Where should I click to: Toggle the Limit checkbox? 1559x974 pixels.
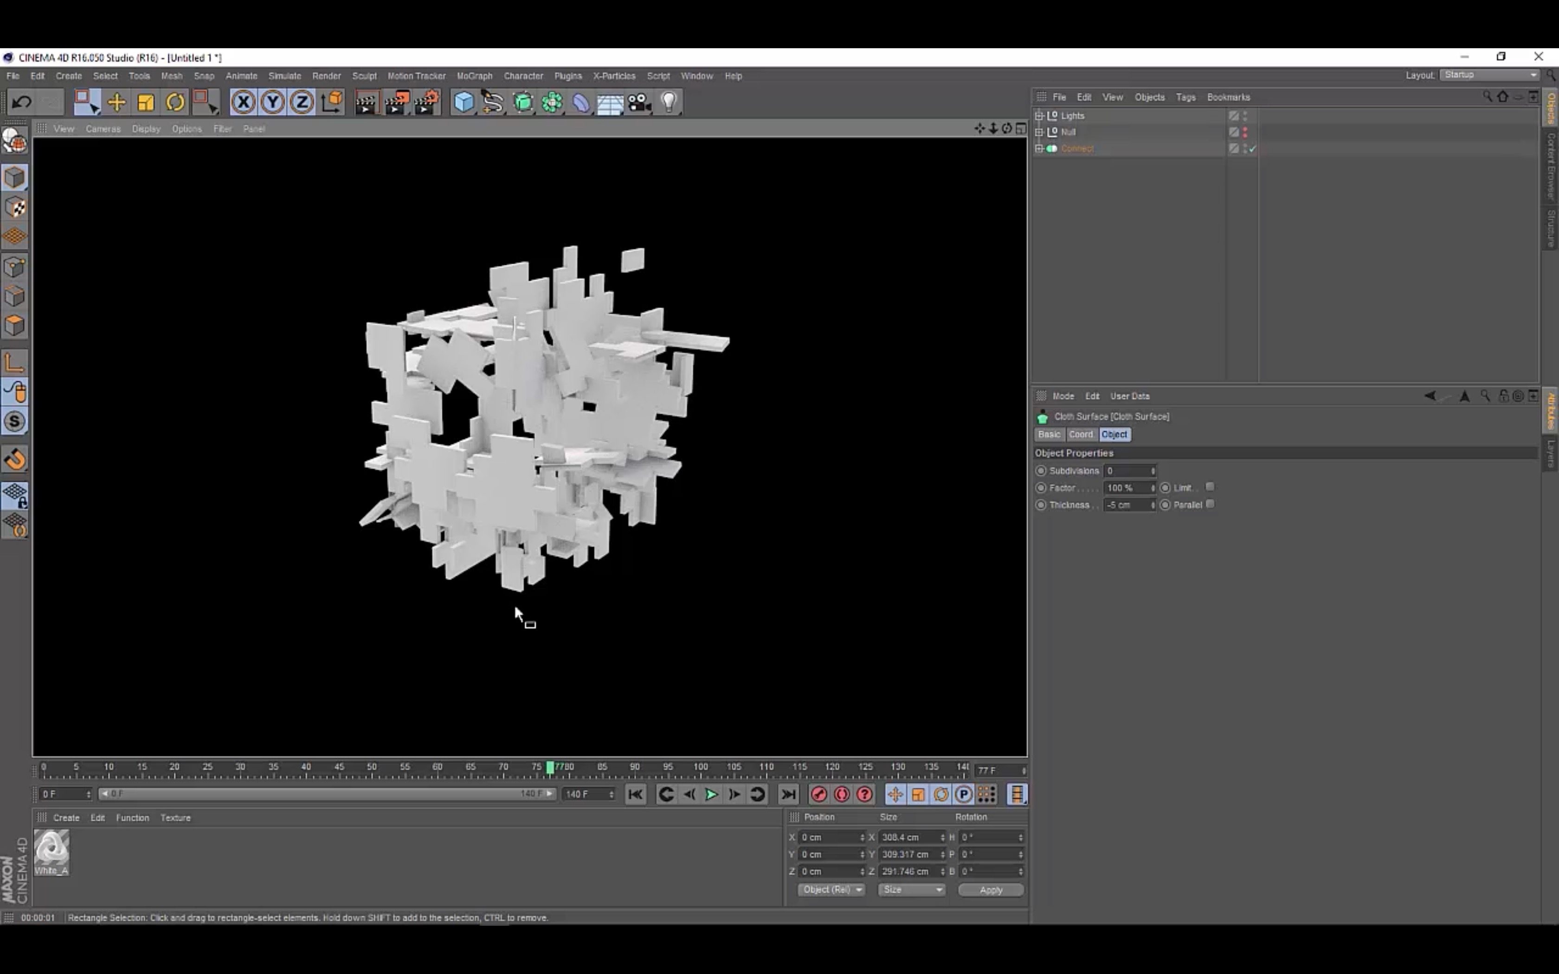(1210, 487)
